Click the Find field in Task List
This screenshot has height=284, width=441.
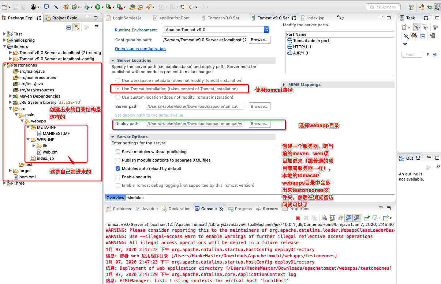412,54
